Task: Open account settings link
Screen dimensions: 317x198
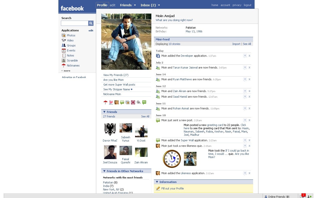Action: 225,5
